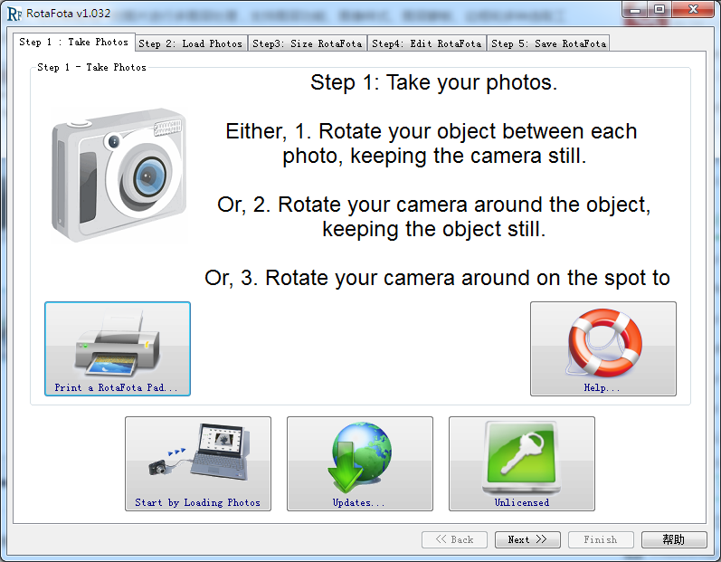Screen dimensions: 721x562
Task: Switch to Step 2: Load Photos tab
Action: pos(191,43)
